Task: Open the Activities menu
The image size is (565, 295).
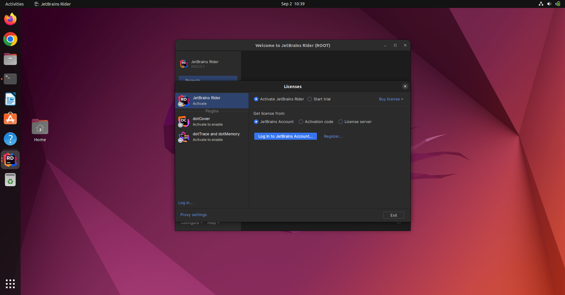Action: point(14,4)
